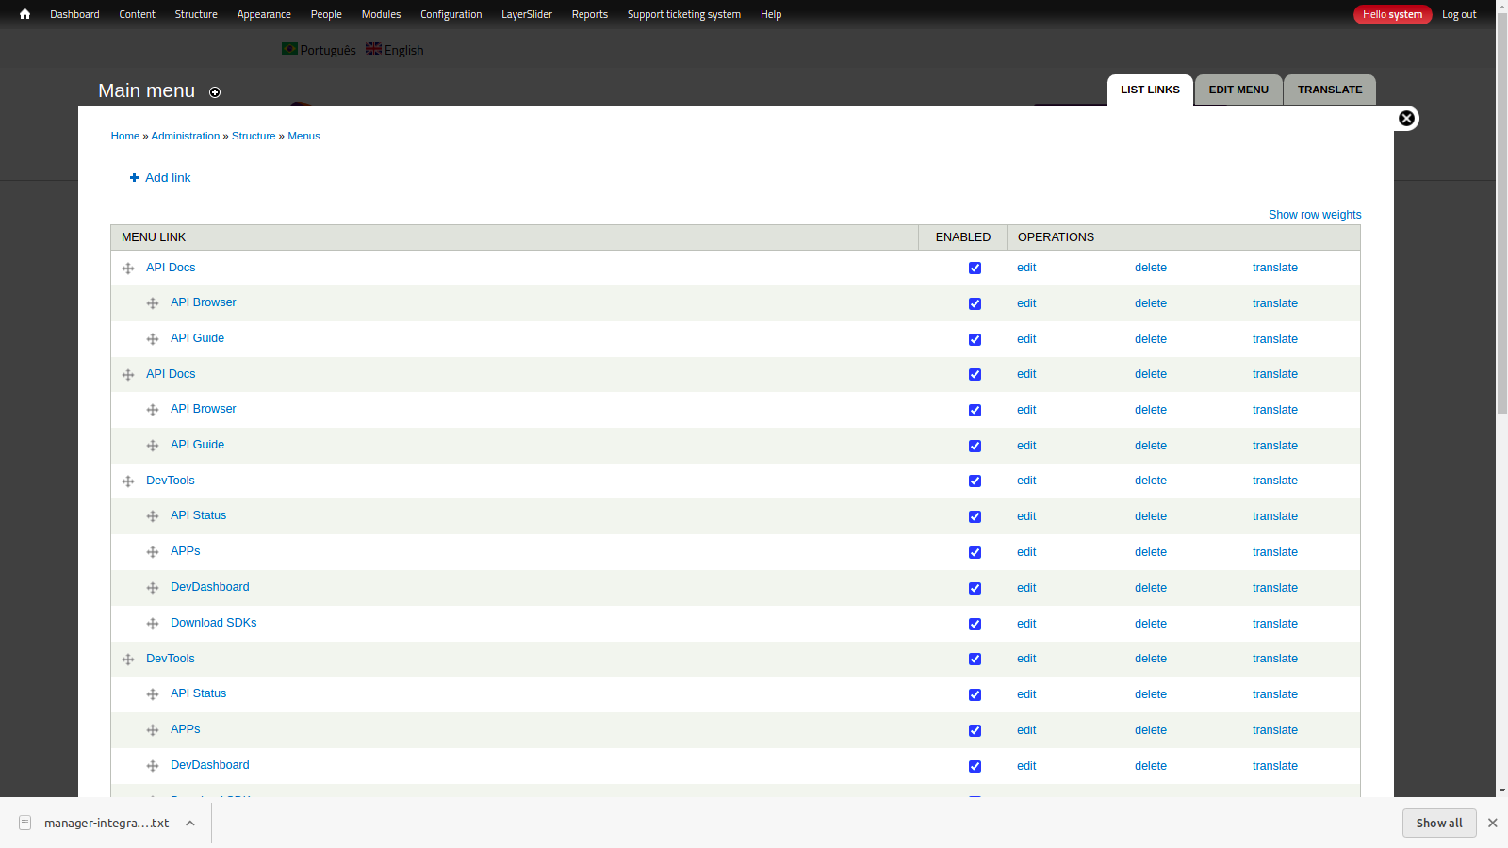The width and height of the screenshot is (1508, 848).
Task: Open the TRANSLATE tab
Action: [1329, 90]
